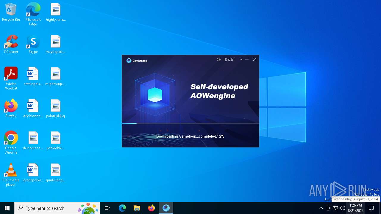Select the quoteseng image file
Image resolution: width=381 pixels, height=214 pixels.
56,173
